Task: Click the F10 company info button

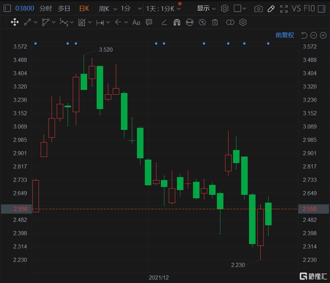Action: [309, 9]
